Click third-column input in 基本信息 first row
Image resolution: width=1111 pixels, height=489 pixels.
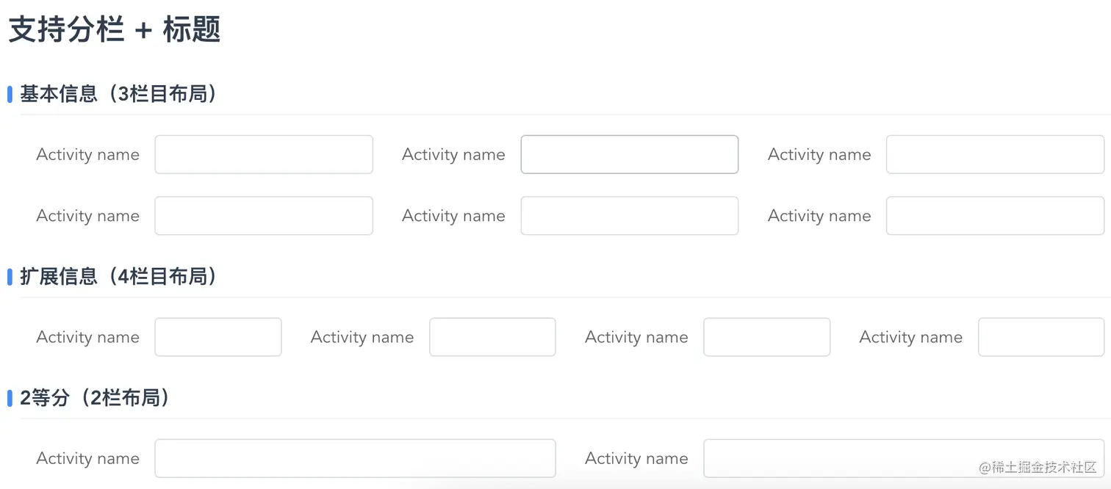tap(995, 154)
